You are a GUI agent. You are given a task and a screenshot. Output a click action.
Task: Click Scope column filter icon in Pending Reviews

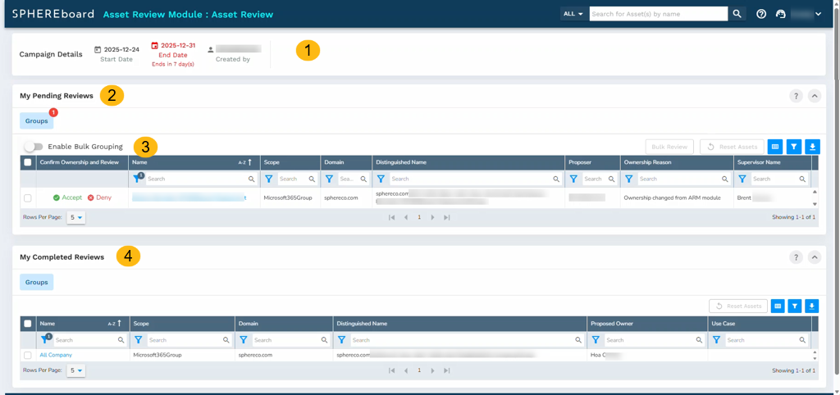269,179
